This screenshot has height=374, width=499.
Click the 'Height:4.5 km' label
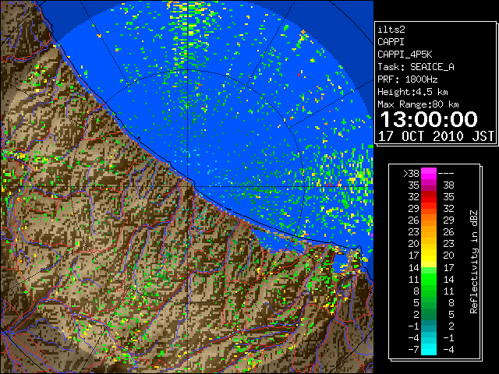tap(412, 92)
